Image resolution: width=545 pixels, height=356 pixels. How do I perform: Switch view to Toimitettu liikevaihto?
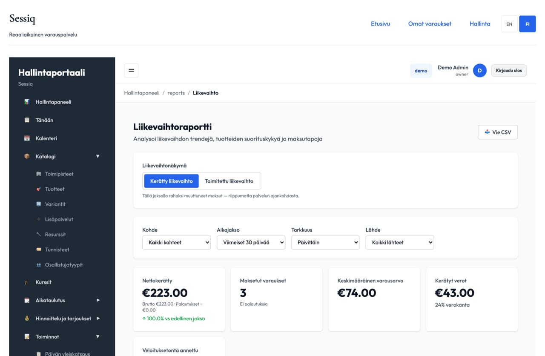pos(229,181)
